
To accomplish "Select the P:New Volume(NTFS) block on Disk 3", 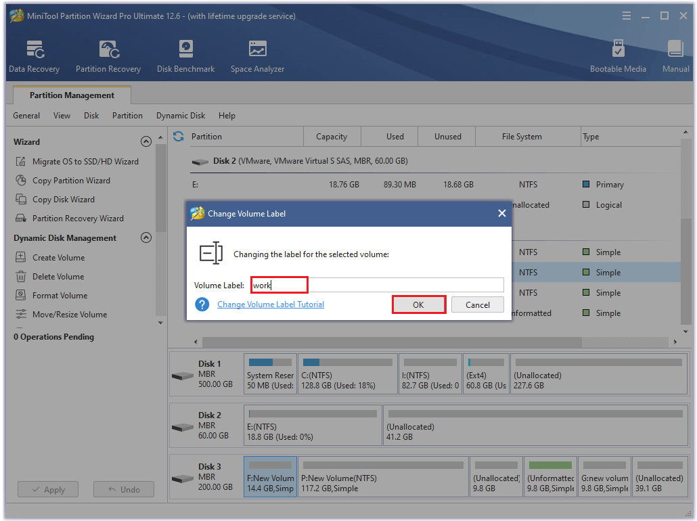I will 383,476.
